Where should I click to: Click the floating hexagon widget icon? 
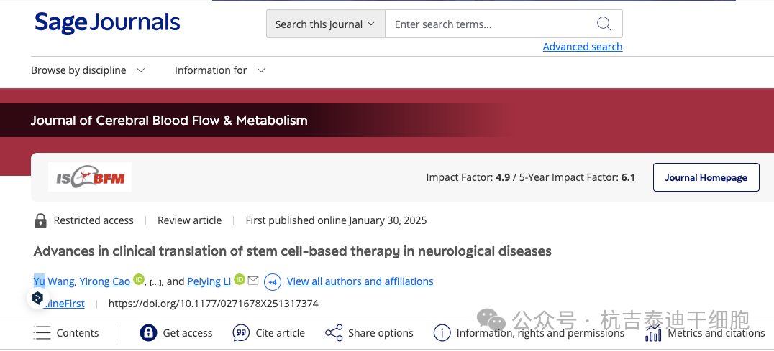(x=38, y=298)
